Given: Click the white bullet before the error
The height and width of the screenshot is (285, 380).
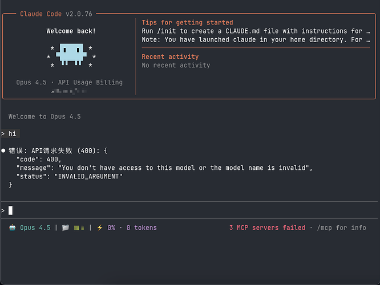Looking at the screenshot, I should (3, 150).
